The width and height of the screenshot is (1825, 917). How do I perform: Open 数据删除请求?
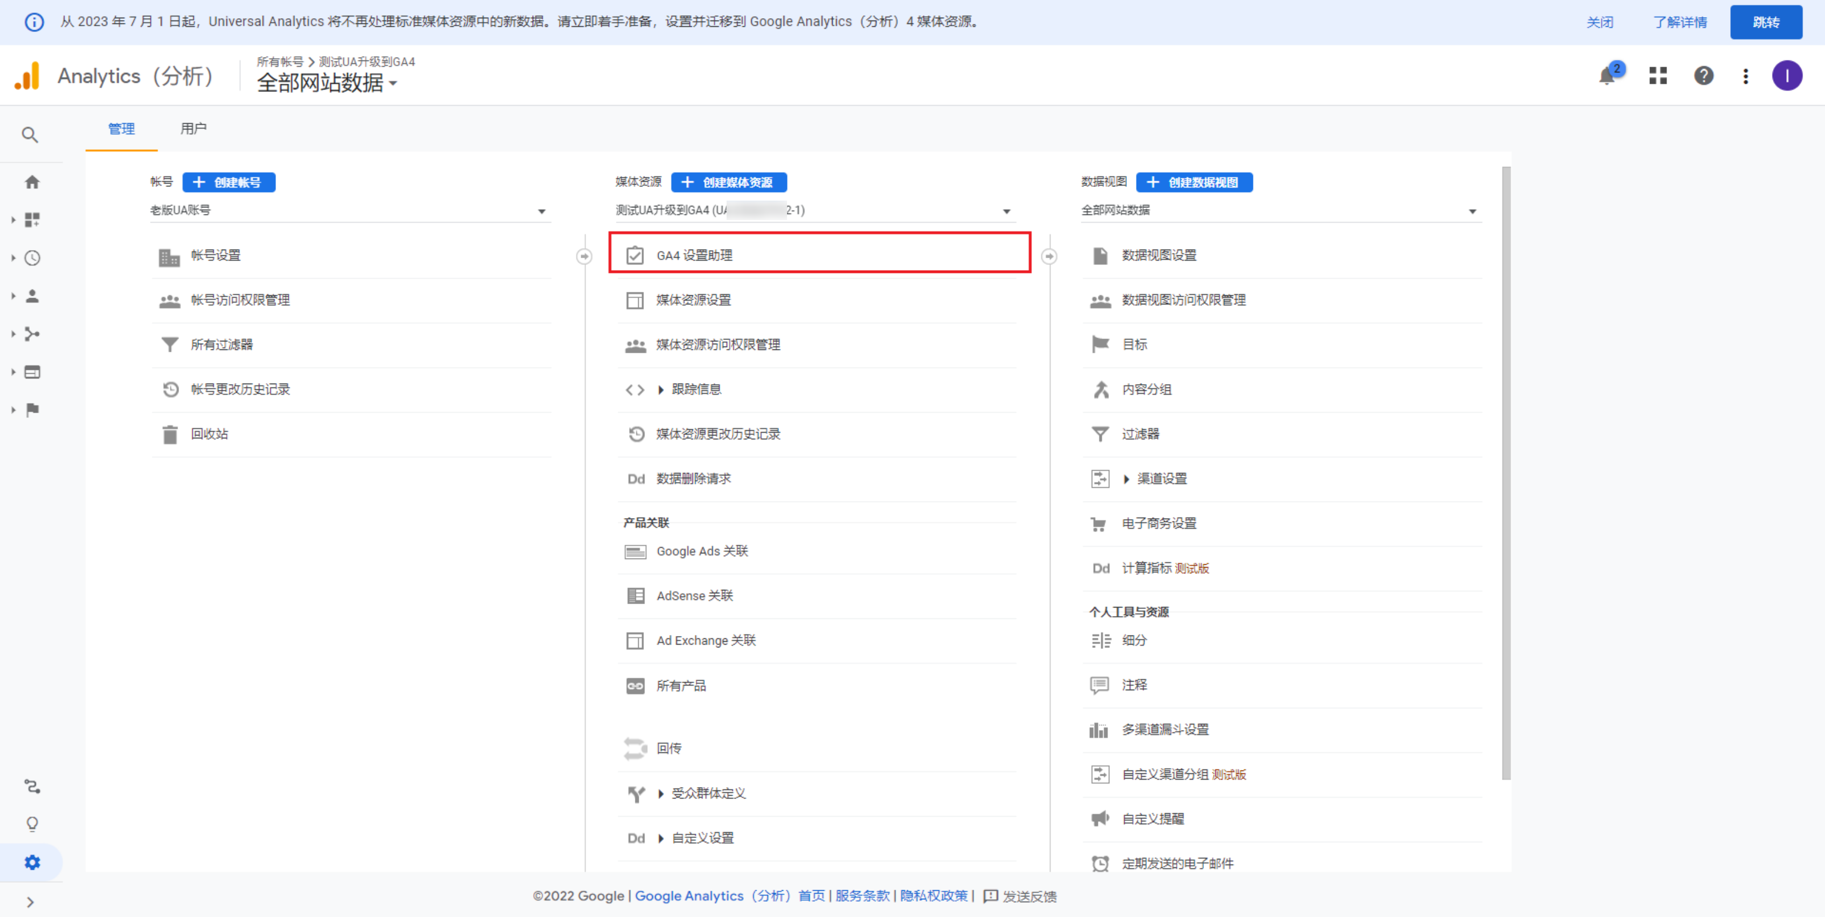[x=817, y=479]
